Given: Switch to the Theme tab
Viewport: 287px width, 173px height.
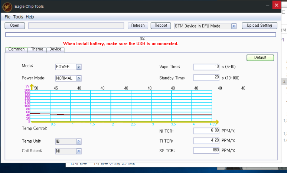Looking at the screenshot, I should tap(37, 49).
